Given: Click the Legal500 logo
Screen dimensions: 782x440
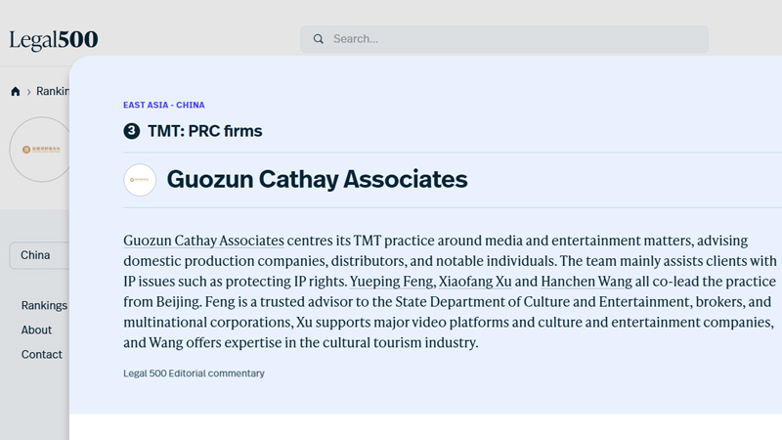Looking at the screenshot, I should [54, 40].
